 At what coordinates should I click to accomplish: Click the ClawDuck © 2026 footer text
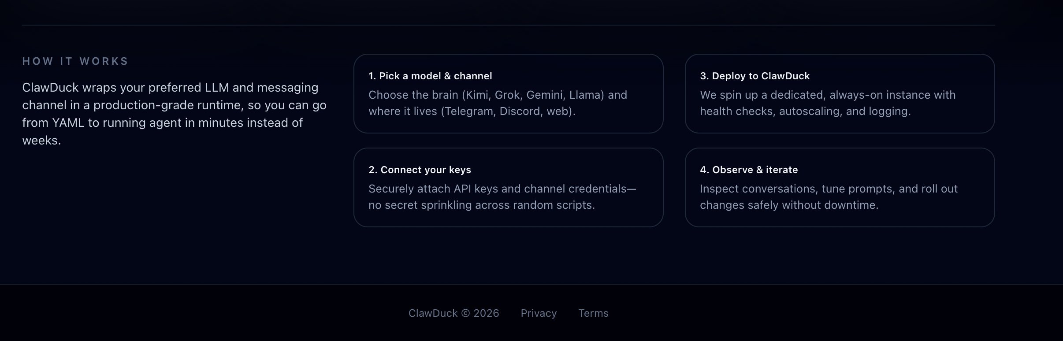tap(453, 313)
